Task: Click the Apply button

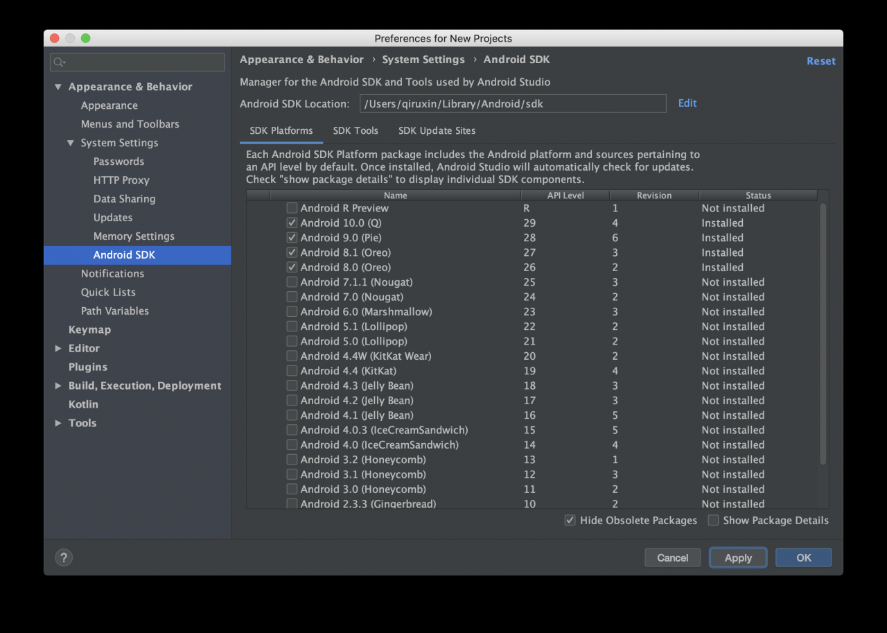Action: (x=738, y=557)
